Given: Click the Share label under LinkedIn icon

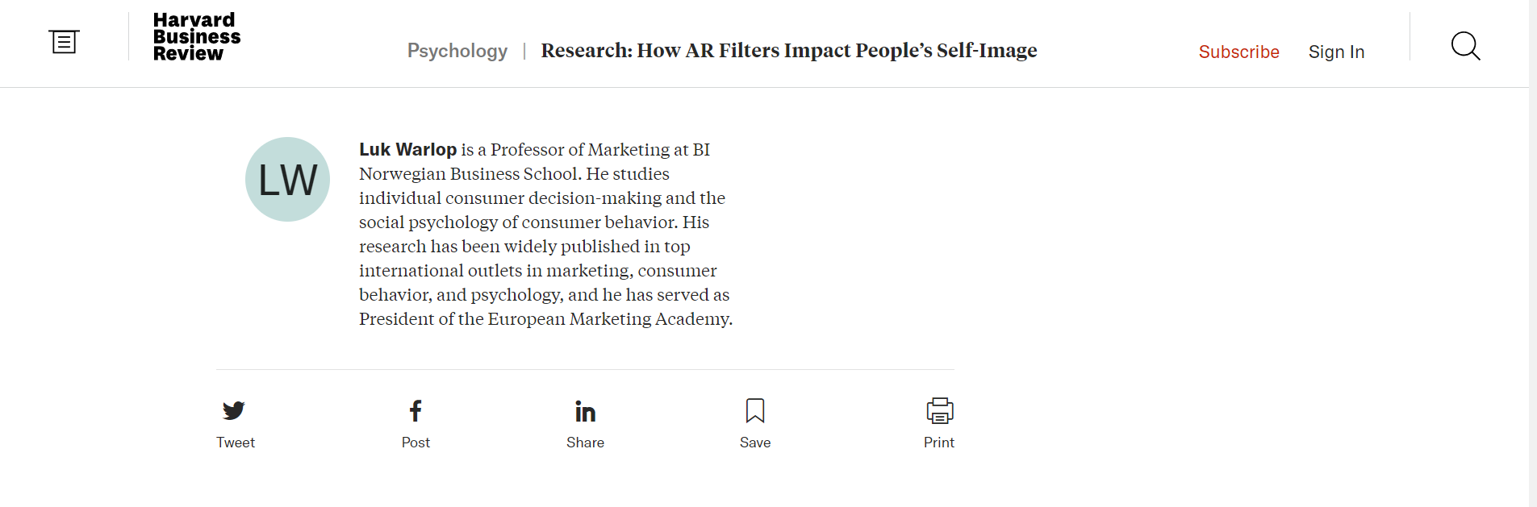Looking at the screenshot, I should pyautogui.click(x=585, y=442).
